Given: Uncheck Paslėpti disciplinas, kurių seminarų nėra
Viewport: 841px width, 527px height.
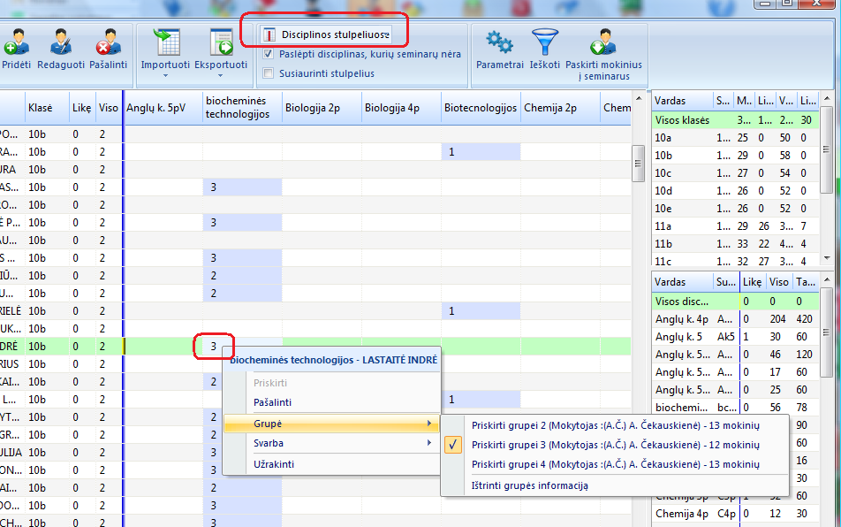Looking at the screenshot, I should 269,55.
